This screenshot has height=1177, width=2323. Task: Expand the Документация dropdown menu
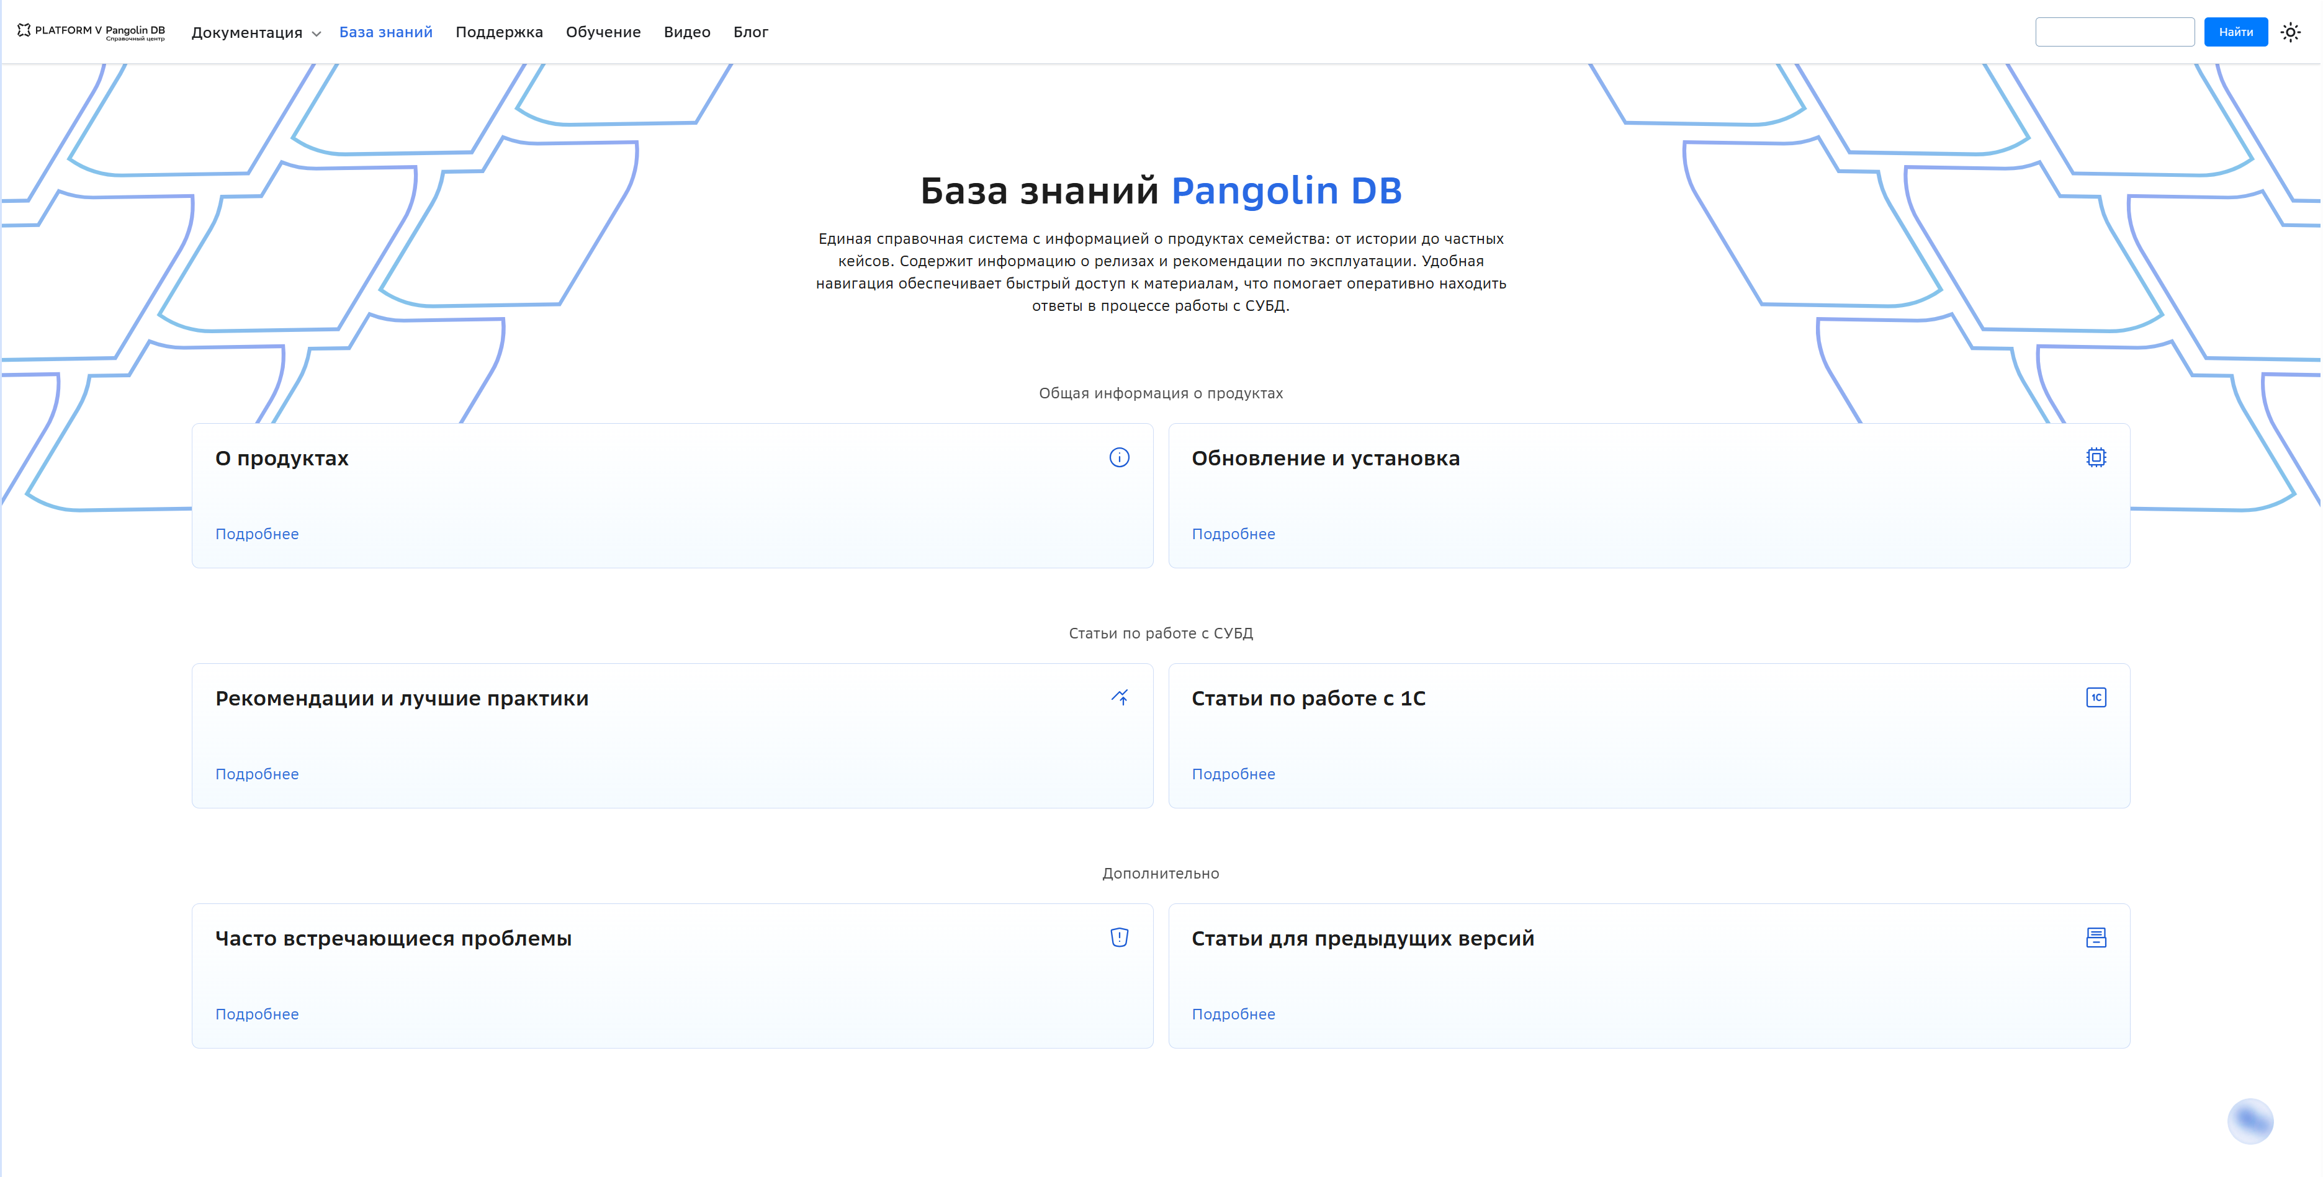point(256,32)
